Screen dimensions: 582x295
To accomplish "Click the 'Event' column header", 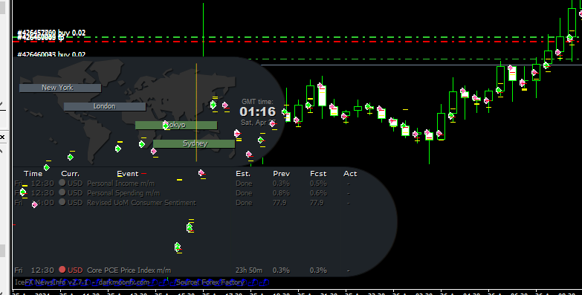I will [x=128, y=174].
